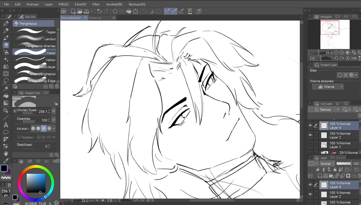Click the Open file folder icon
The height and width of the screenshot is (205, 361).
click(x=80, y=11)
